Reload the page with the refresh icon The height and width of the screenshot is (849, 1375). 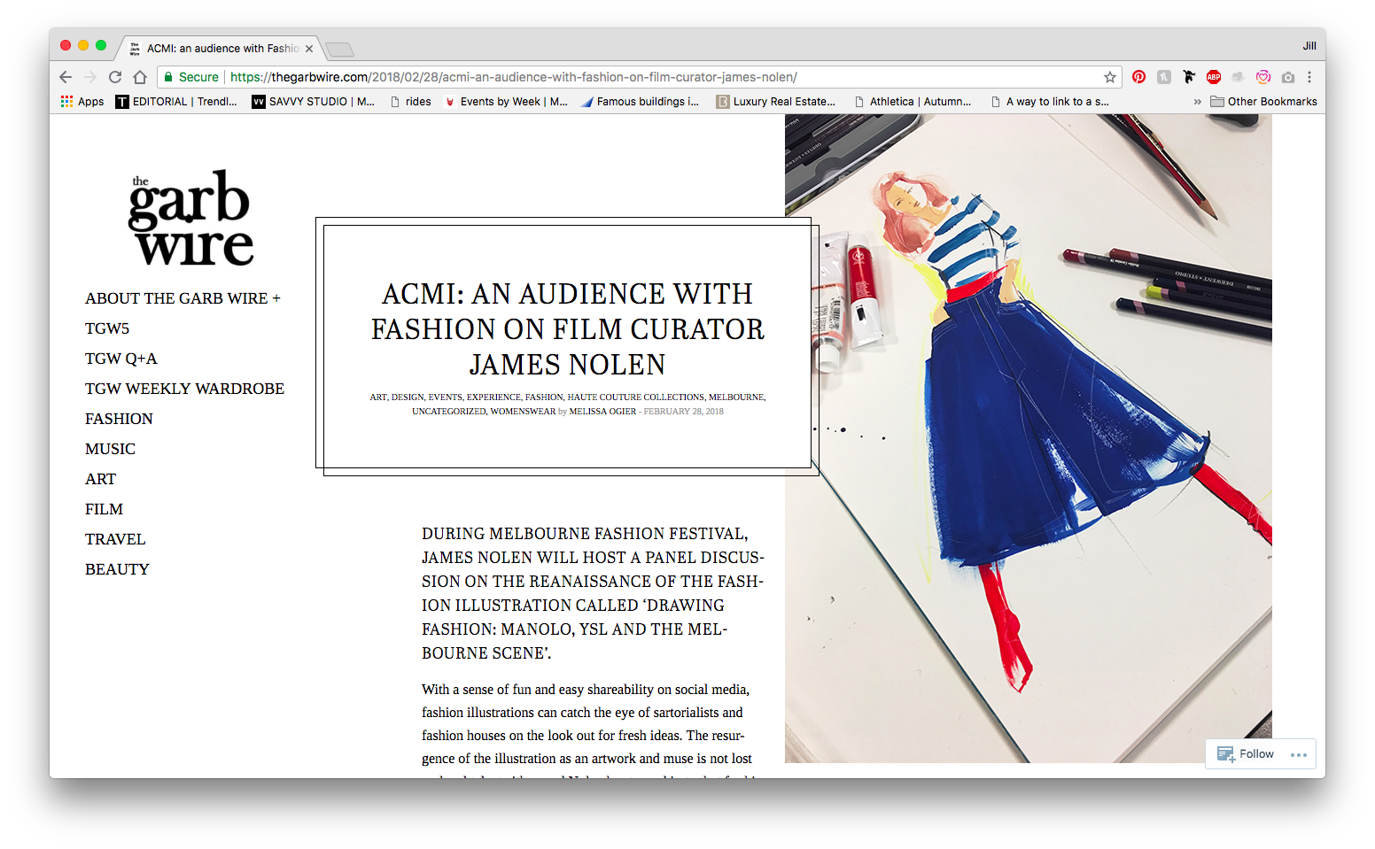click(x=115, y=77)
